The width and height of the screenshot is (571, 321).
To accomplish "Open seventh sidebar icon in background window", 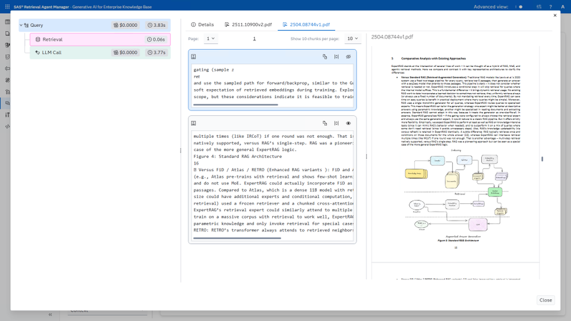I will [x=7, y=92].
